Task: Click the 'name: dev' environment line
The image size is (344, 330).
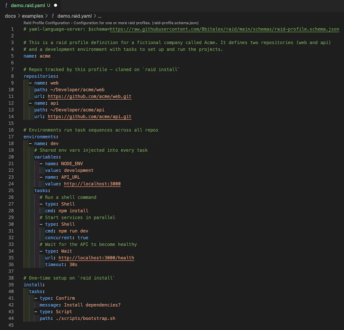Action: click(x=44, y=143)
